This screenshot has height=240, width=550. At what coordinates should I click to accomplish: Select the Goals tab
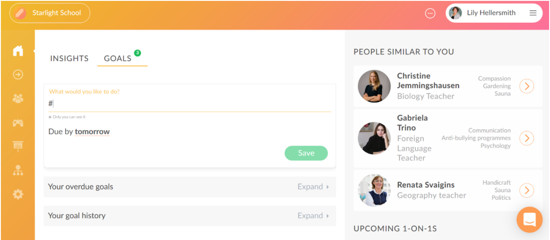click(118, 58)
